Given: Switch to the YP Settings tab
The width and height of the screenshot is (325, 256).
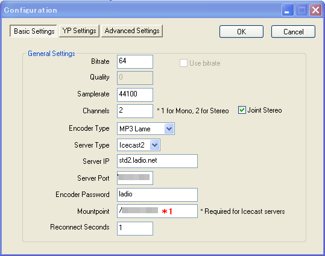Looking at the screenshot, I should click(x=79, y=31).
